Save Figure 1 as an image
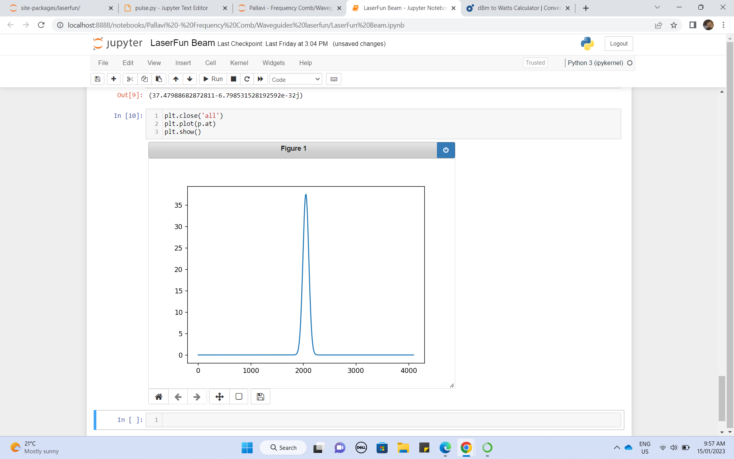 pos(260,397)
